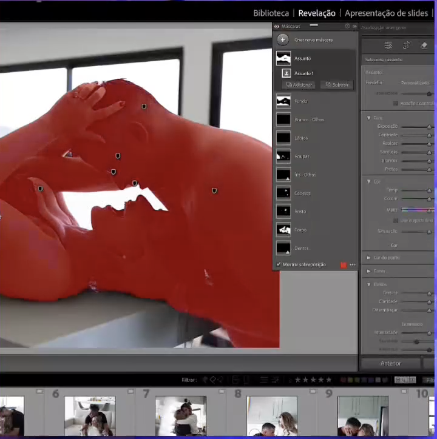Open the red overlay color swatch
The width and height of the screenshot is (437, 439).
click(344, 265)
